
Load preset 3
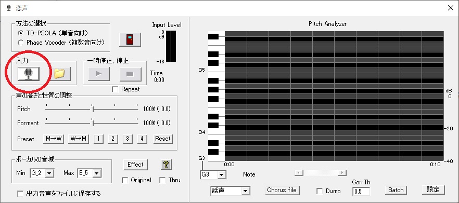(x=127, y=139)
